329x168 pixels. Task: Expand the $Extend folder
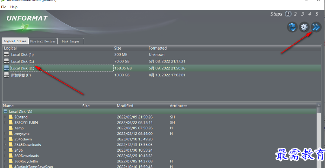[x=5, y=117]
